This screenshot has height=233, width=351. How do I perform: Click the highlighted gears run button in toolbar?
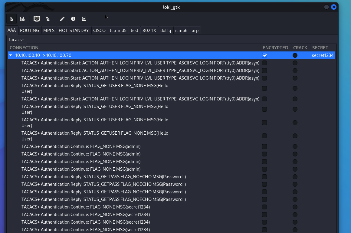pyautogui.click(x=11, y=19)
